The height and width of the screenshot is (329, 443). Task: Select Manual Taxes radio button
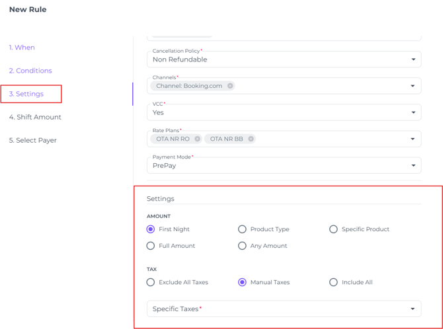pyautogui.click(x=243, y=282)
